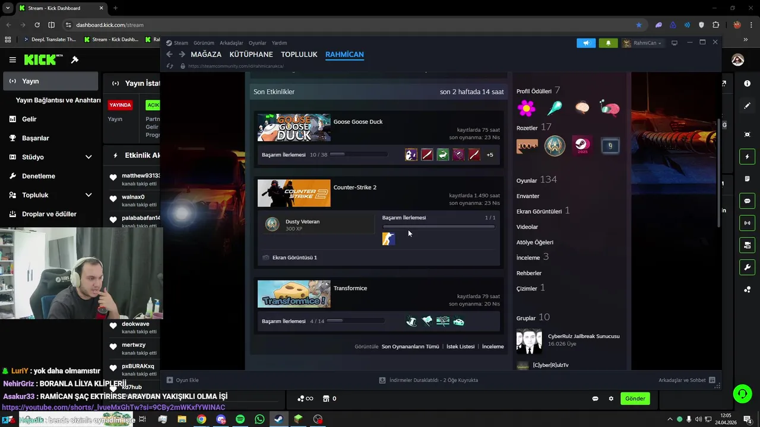760x427 pixels.
Task: Switch to the KÜTÜPHANE tab
Action: point(251,54)
